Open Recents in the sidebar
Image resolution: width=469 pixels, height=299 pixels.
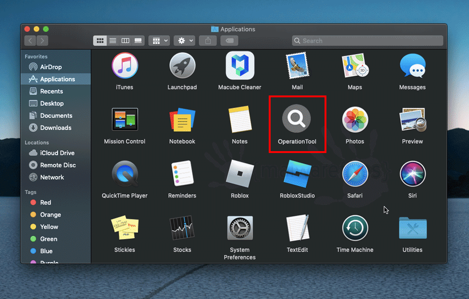(56, 91)
